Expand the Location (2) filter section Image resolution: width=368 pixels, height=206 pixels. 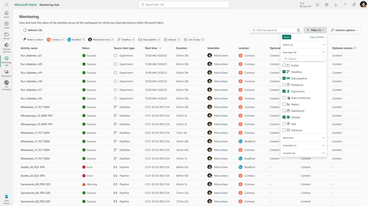tap(303, 153)
